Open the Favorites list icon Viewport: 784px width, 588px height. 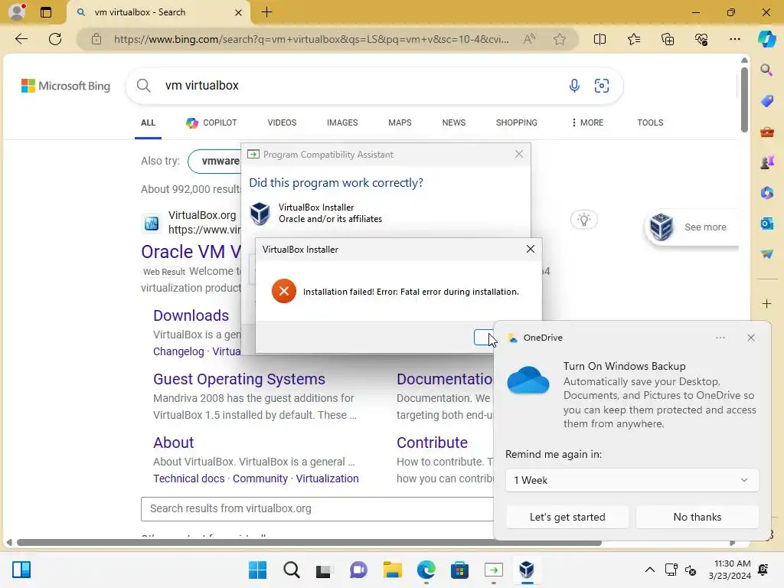(x=633, y=39)
